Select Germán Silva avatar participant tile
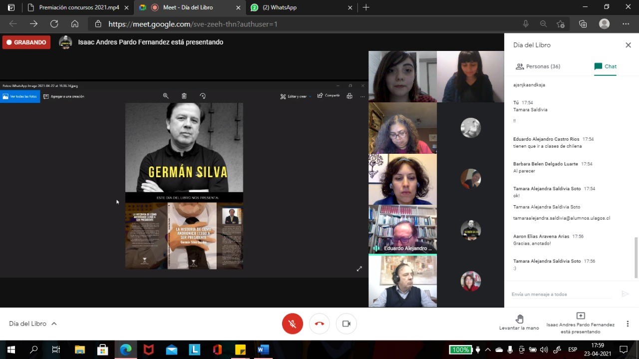 coord(471,230)
